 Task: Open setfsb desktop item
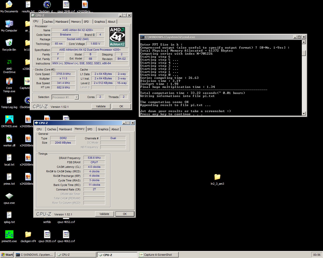47,221
